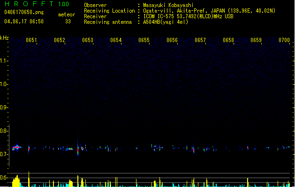Click observer name Masayuki Kobayashi
This screenshot has width=295, height=187.
point(168,5)
